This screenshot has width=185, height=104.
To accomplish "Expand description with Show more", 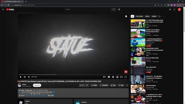I will [x=51, y=96].
